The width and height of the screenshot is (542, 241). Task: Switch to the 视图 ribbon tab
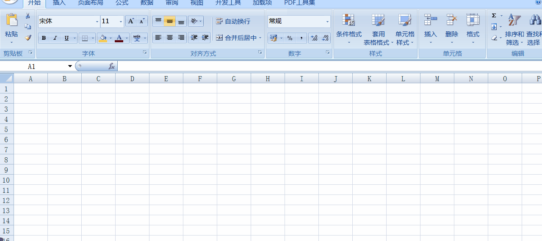click(197, 3)
